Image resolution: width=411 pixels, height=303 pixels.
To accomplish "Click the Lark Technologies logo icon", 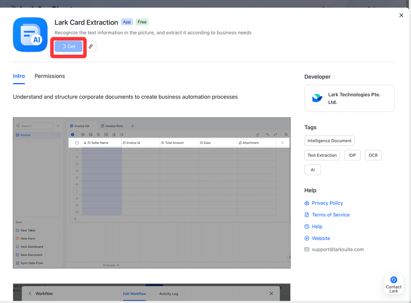I will (x=317, y=98).
